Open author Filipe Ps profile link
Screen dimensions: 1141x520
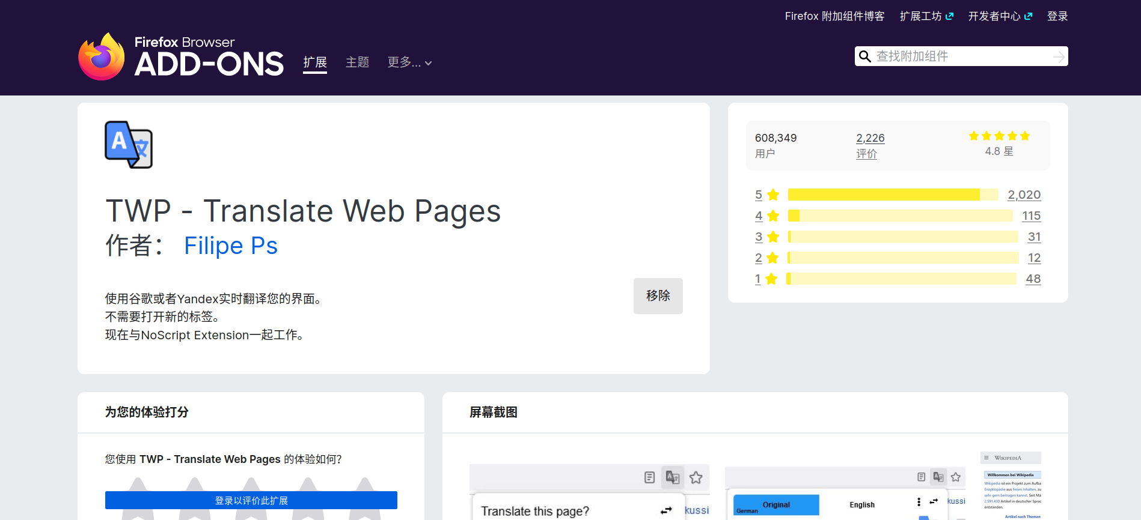click(231, 246)
